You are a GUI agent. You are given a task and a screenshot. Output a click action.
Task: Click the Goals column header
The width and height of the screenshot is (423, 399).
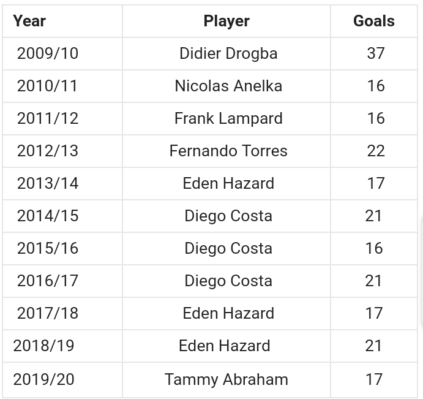[373, 21]
